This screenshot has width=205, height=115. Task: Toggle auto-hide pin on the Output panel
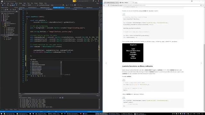click(x=98, y=96)
